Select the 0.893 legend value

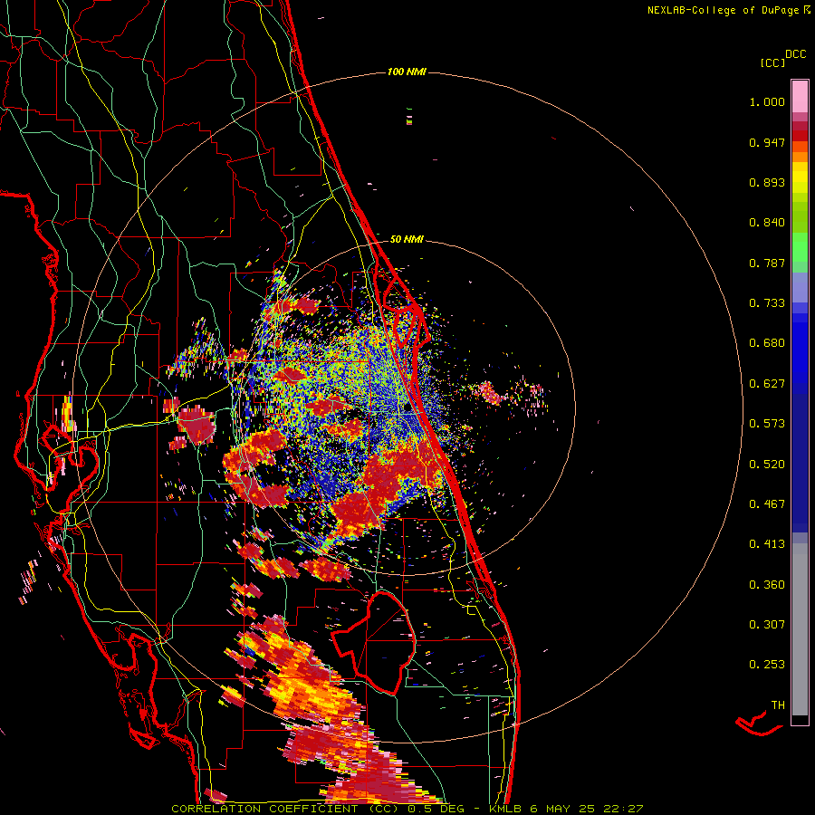click(767, 182)
